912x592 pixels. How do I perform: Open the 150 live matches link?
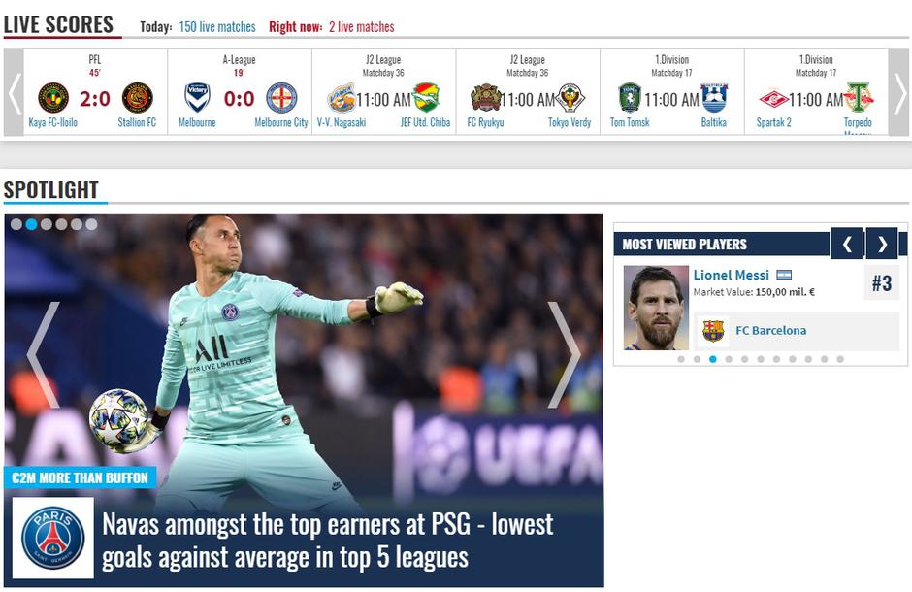(x=217, y=27)
